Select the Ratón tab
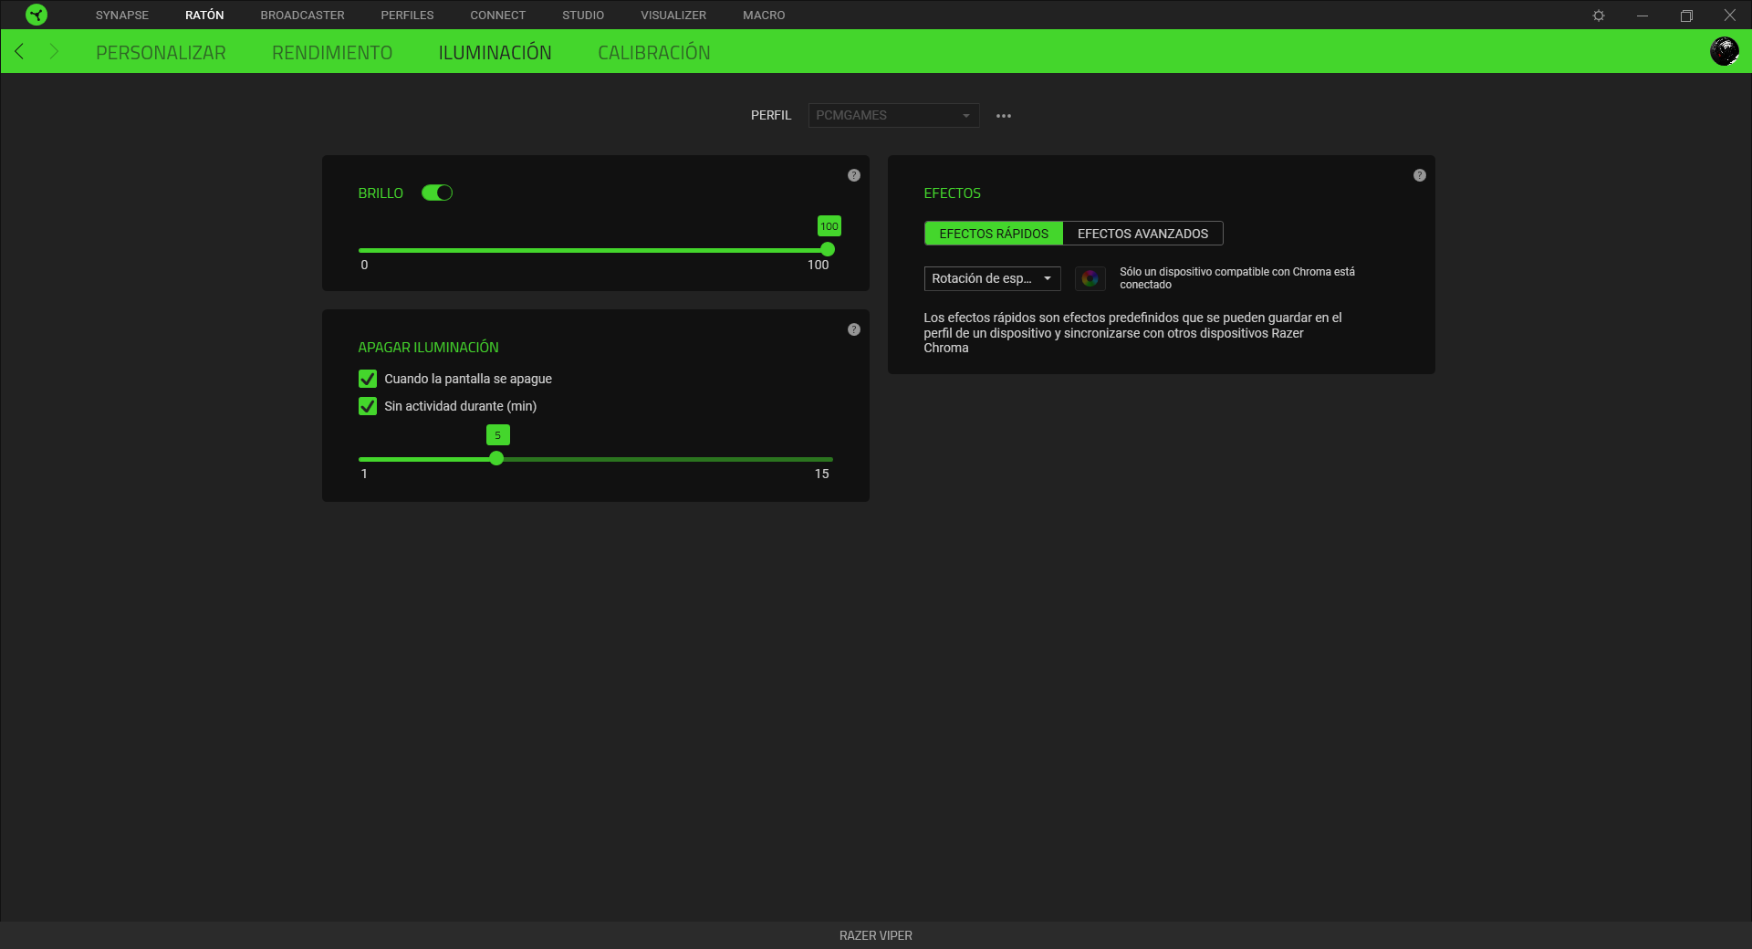1752x949 pixels. pyautogui.click(x=204, y=16)
